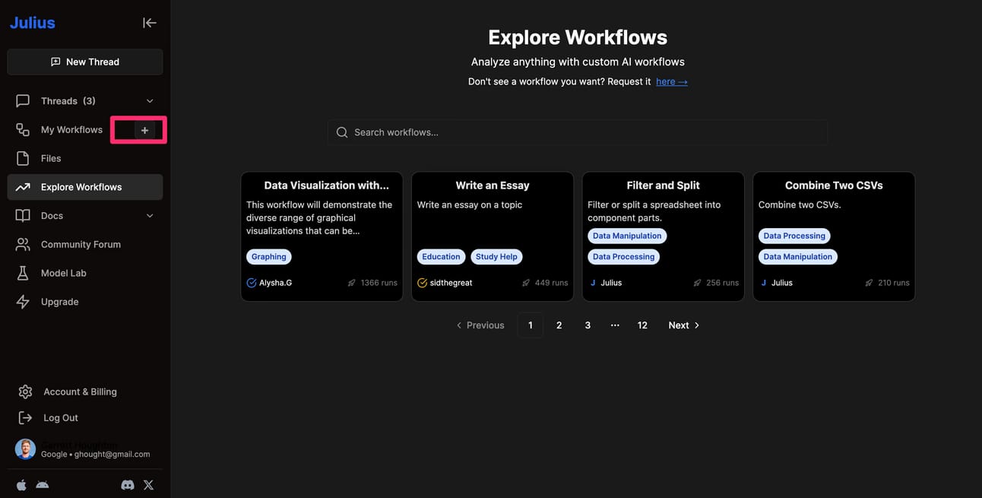
Task: Click Julius author on Filter and Split
Action: (611, 283)
